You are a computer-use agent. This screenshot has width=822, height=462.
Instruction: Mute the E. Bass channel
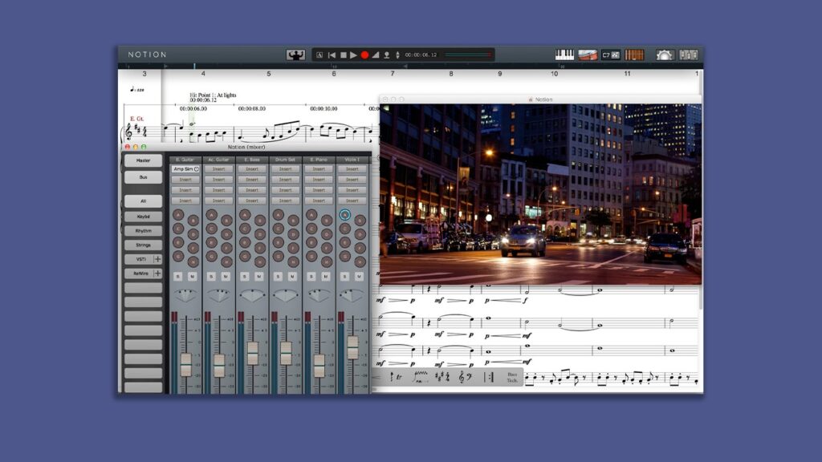click(x=259, y=276)
